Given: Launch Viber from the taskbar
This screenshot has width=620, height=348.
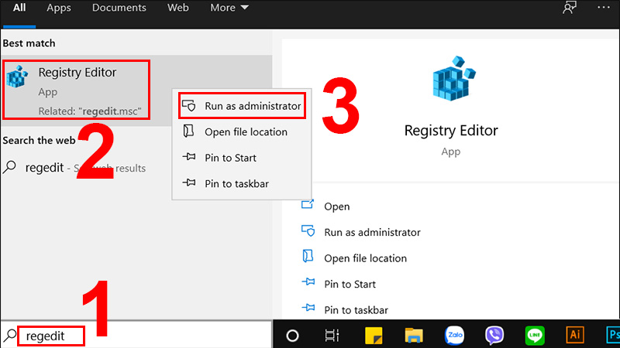Looking at the screenshot, I should point(494,335).
